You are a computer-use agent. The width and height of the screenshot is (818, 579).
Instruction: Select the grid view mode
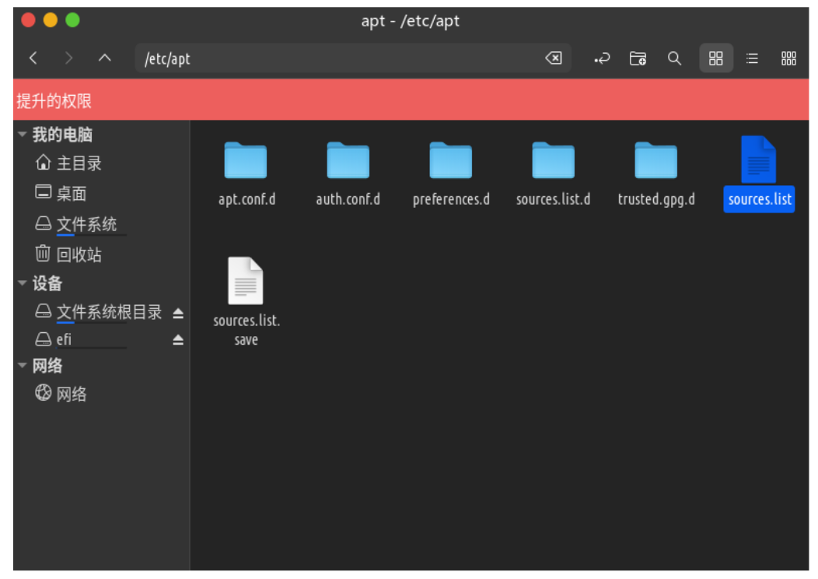coord(715,58)
